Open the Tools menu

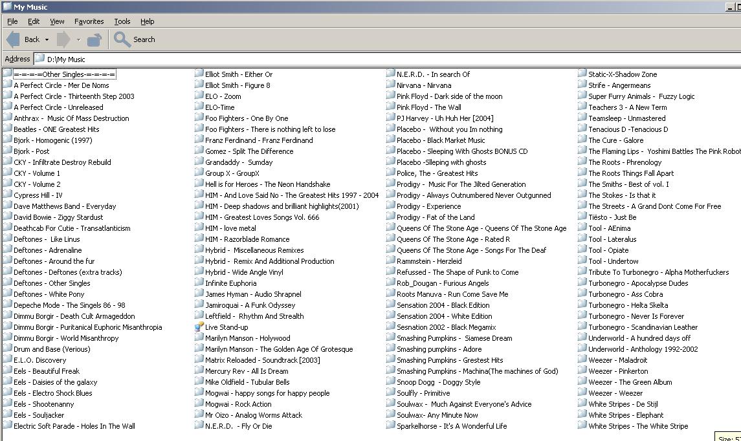pos(122,21)
